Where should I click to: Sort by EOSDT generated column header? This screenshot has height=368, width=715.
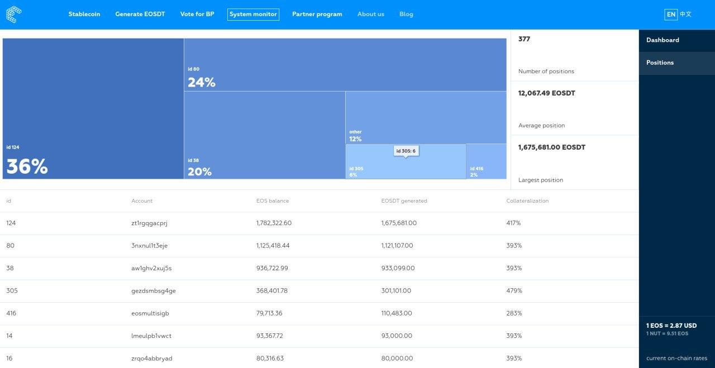click(401, 201)
